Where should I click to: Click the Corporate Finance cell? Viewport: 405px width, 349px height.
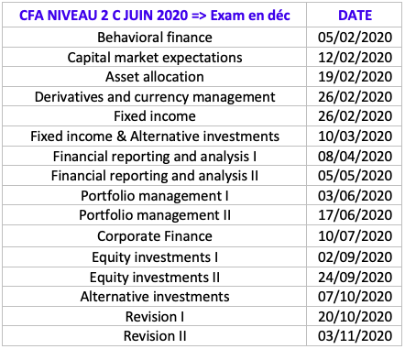[154, 236]
